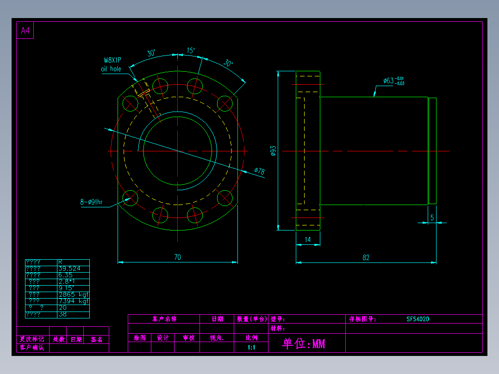Click the ø78 bolt circle dimension
Screen dimensions: 499x374
point(260,171)
